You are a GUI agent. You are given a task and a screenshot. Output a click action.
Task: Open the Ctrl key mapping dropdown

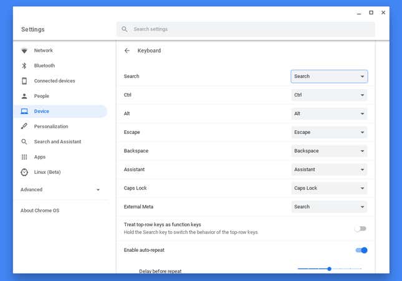click(x=329, y=95)
